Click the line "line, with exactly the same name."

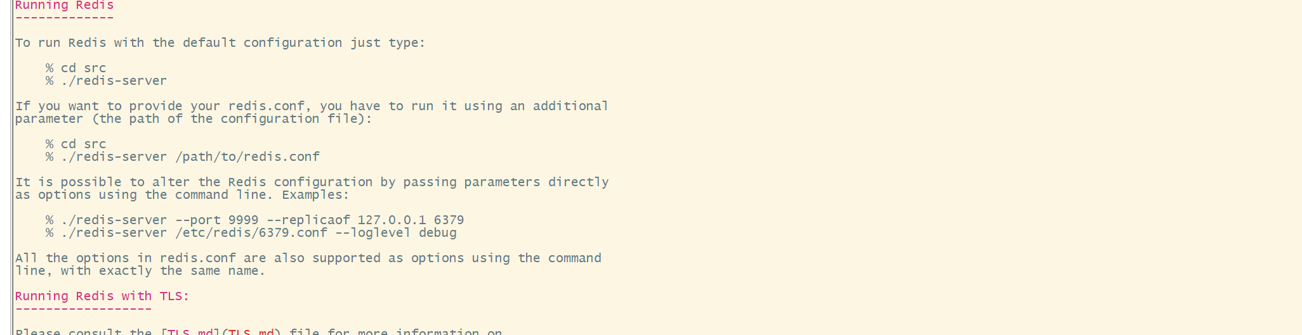[140, 271]
